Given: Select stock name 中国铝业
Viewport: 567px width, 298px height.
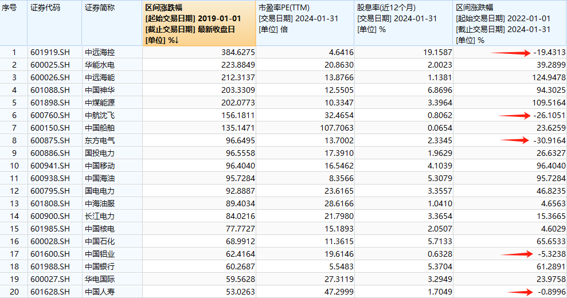Looking at the screenshot, I should coord(100,254).
